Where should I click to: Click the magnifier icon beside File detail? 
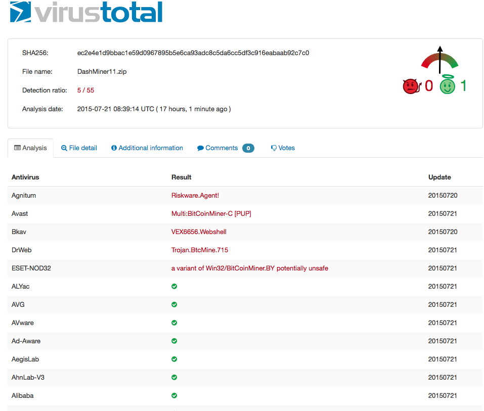click(64, 148)
